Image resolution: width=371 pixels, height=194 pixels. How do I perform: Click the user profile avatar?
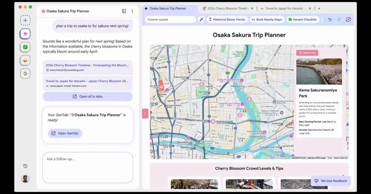click(25, 179)
